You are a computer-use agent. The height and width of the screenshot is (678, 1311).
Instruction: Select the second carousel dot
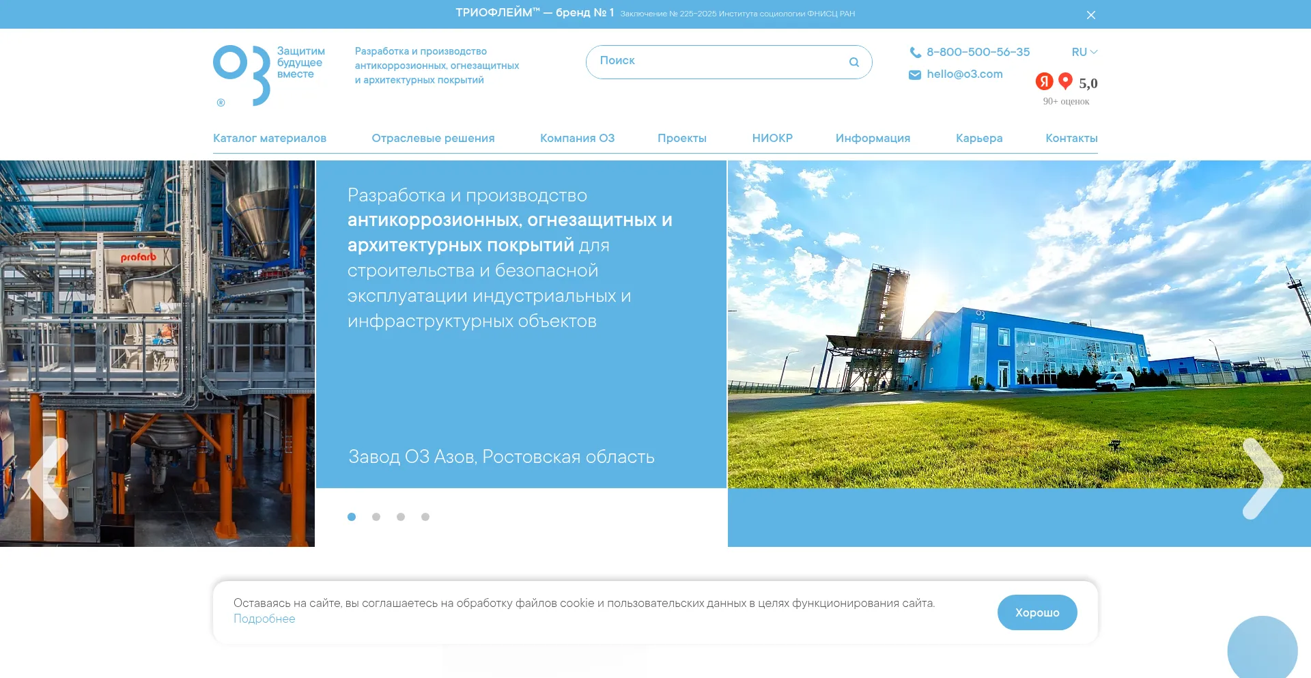pyautogui.click(x=376, y=517)
